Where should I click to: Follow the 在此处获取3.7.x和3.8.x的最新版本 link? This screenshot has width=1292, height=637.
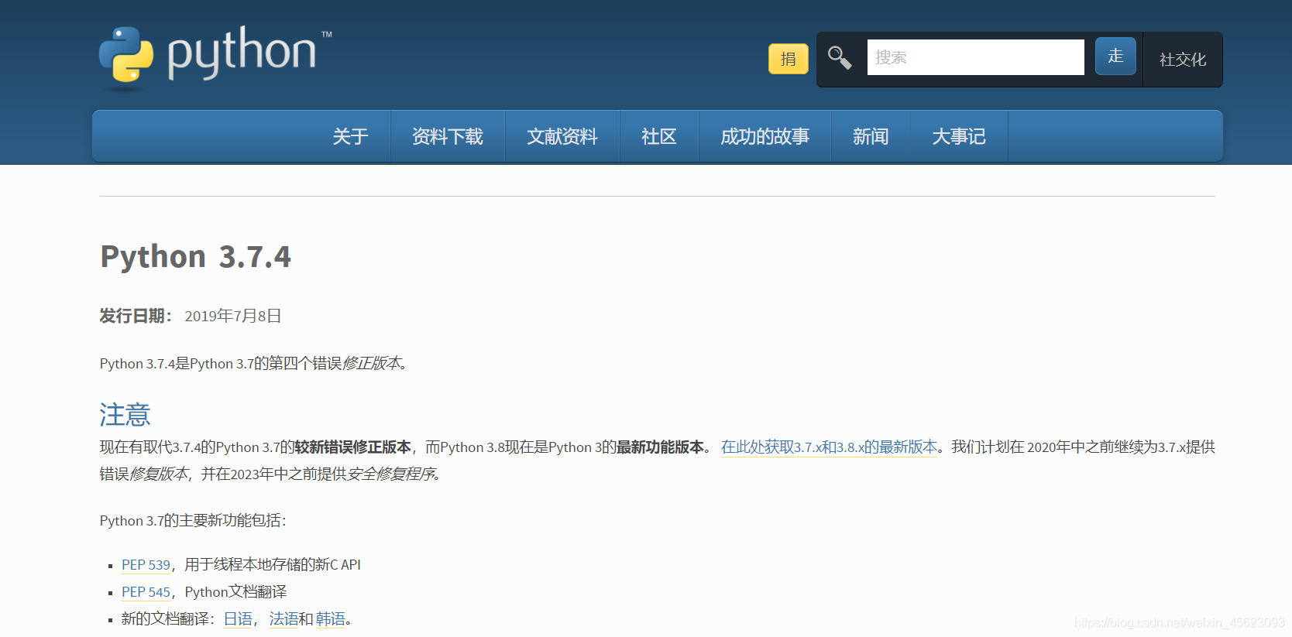tap(829, 447)
